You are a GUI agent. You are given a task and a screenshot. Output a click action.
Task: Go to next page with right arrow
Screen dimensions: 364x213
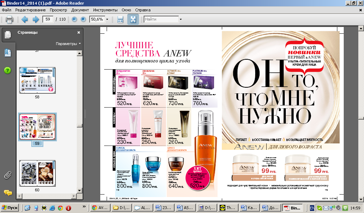click(x=36, y=19)
